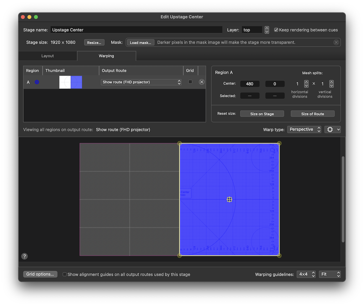The width and height of the screenshot is (364, 306).
Task: Toggle Keep rendering between cues checkbox
Action: (x=276, y=30)
